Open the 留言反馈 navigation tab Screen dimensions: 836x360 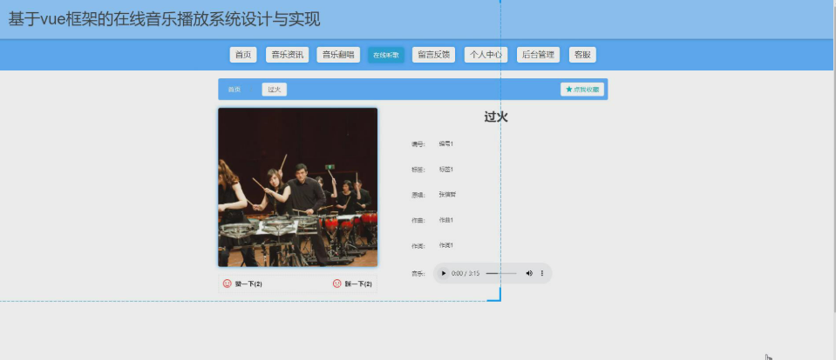coord(433,55)
